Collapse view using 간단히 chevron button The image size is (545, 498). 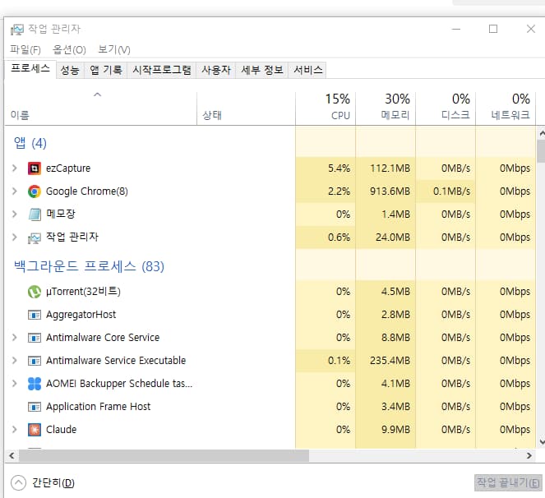click(18, 482)
